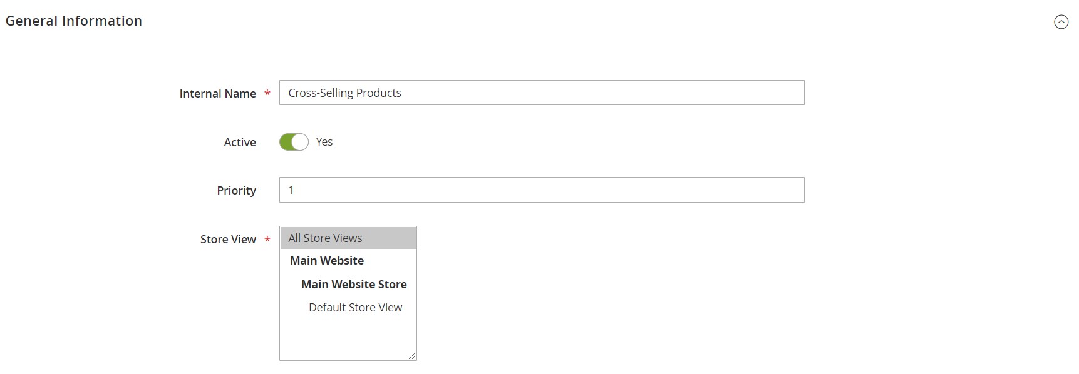1079x374 pixels.
Task: Select All Store Views in the list
Action: tap(348, 238)
